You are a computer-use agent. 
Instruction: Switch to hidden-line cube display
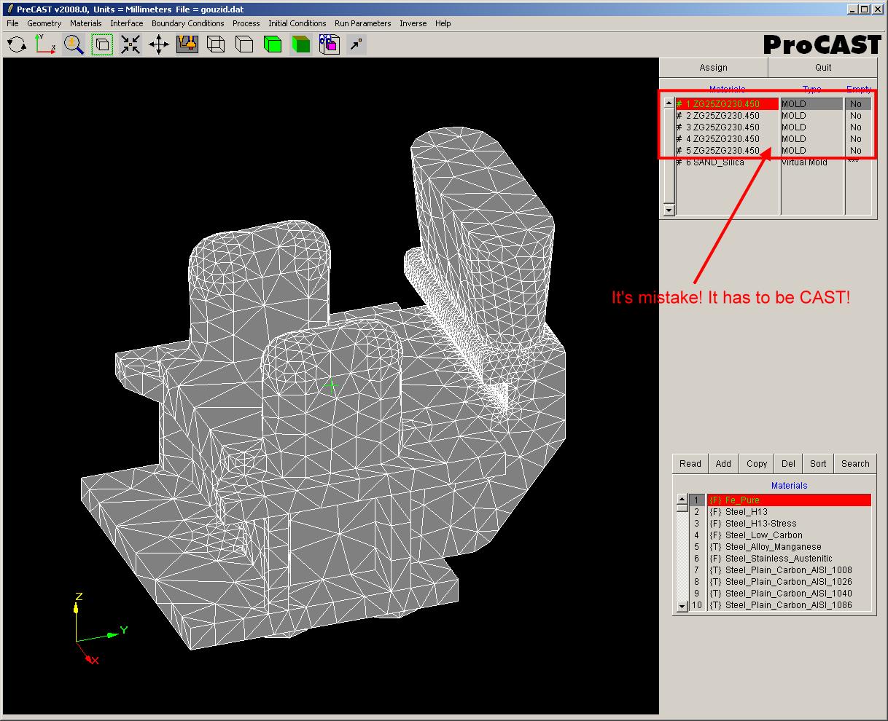[x=244, y=45]
